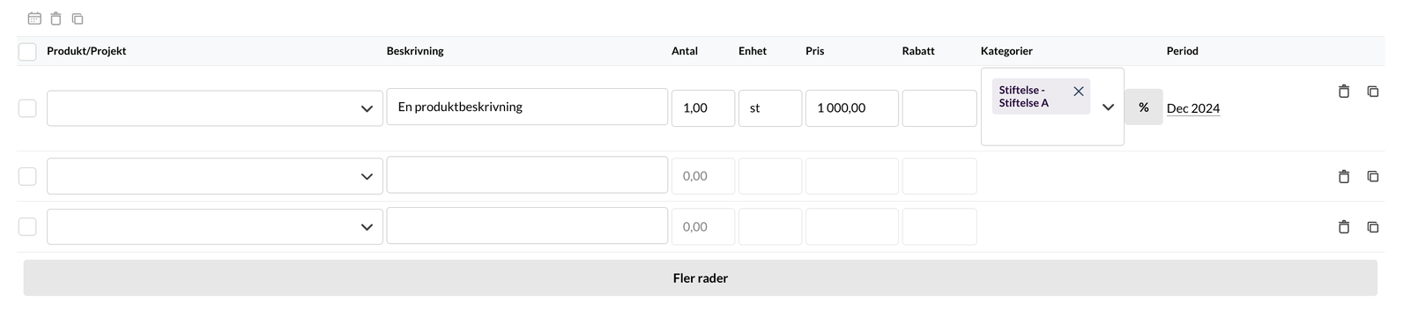Click the calendar icon above the table
This screenshot has width=1410, height=325.
pos(34,18)
